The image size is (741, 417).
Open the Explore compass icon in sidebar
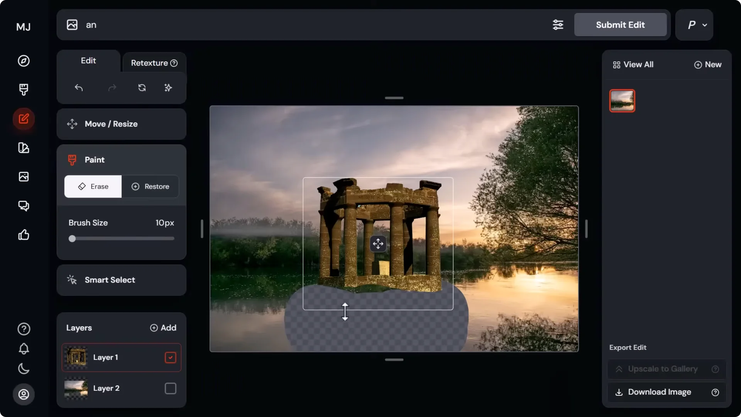coord(24,61)
